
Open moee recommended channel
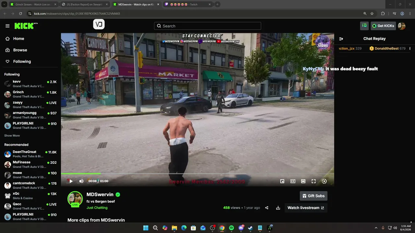click(x=30, y=175)
